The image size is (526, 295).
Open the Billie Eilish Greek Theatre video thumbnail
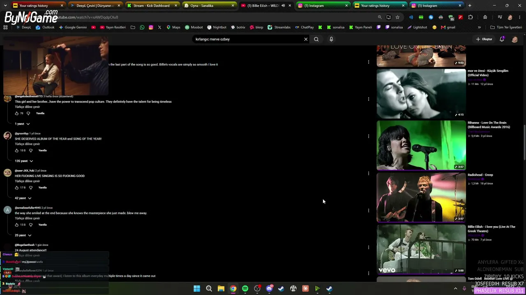coord(421,249)
